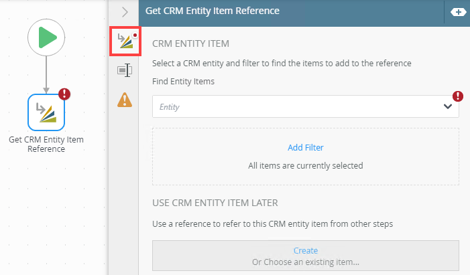Select the Get CRM Entity Item Reference step icon
470x275 pixels.
point(46,112)
